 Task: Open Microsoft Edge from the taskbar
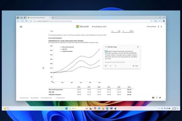point(107,108)
